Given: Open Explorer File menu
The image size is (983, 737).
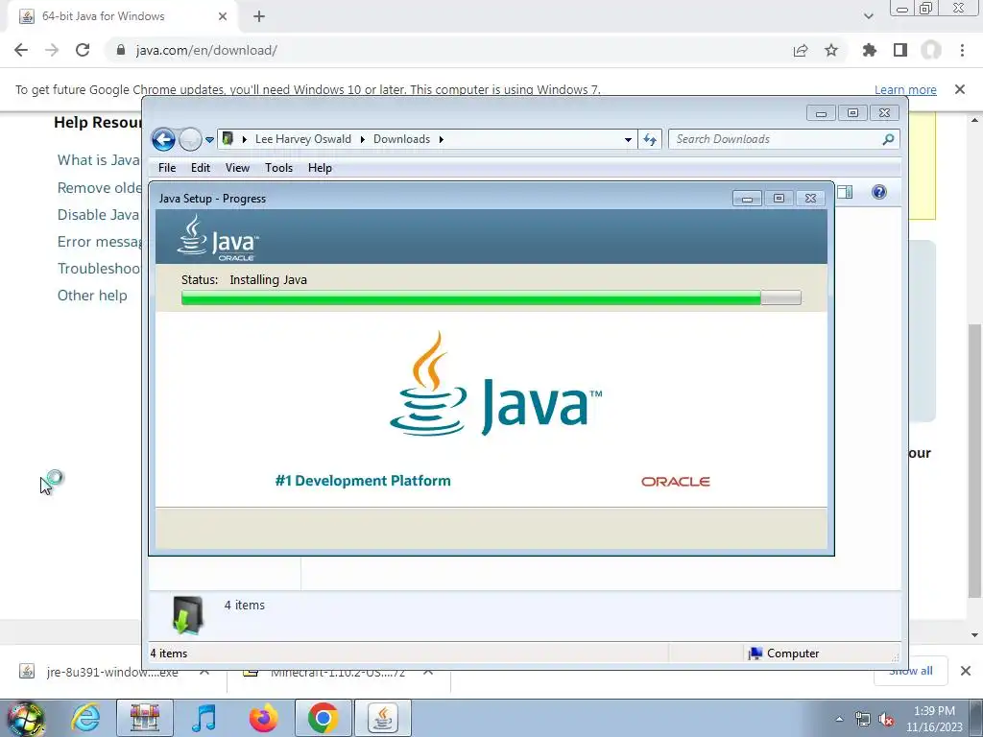Looking at the screenshot, I should coord(167,167).
